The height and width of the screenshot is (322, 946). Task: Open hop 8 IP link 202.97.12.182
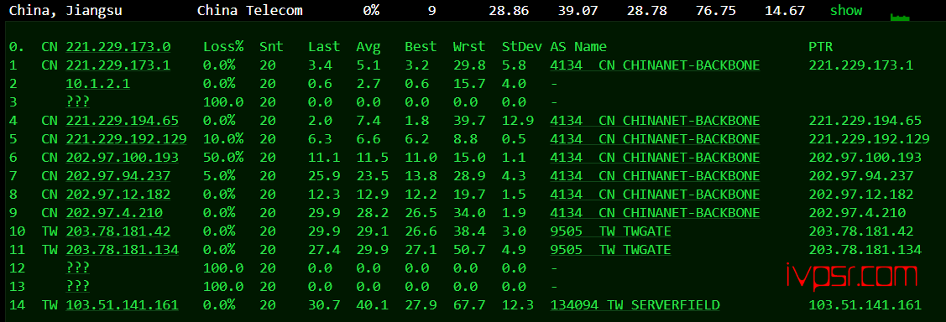click(x=118, y=195)
